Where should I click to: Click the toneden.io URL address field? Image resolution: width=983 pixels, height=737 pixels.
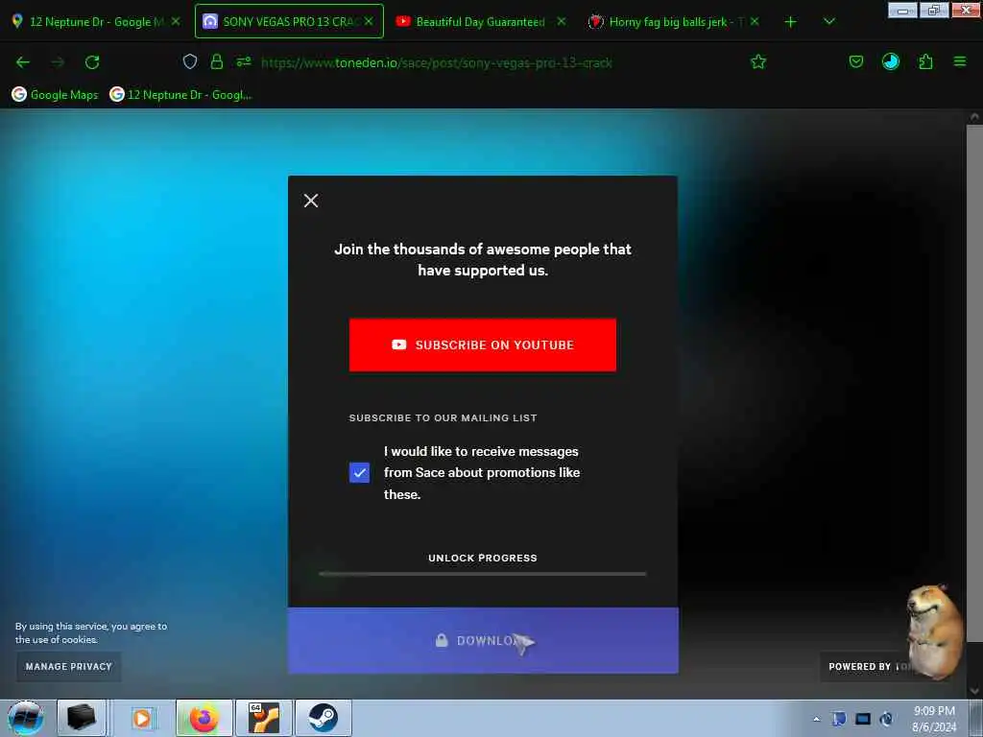[x=437, y=62]
